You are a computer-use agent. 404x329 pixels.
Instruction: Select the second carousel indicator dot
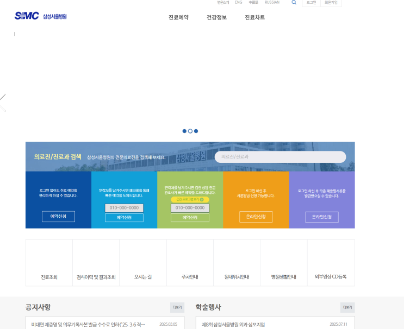coord(190,131)
